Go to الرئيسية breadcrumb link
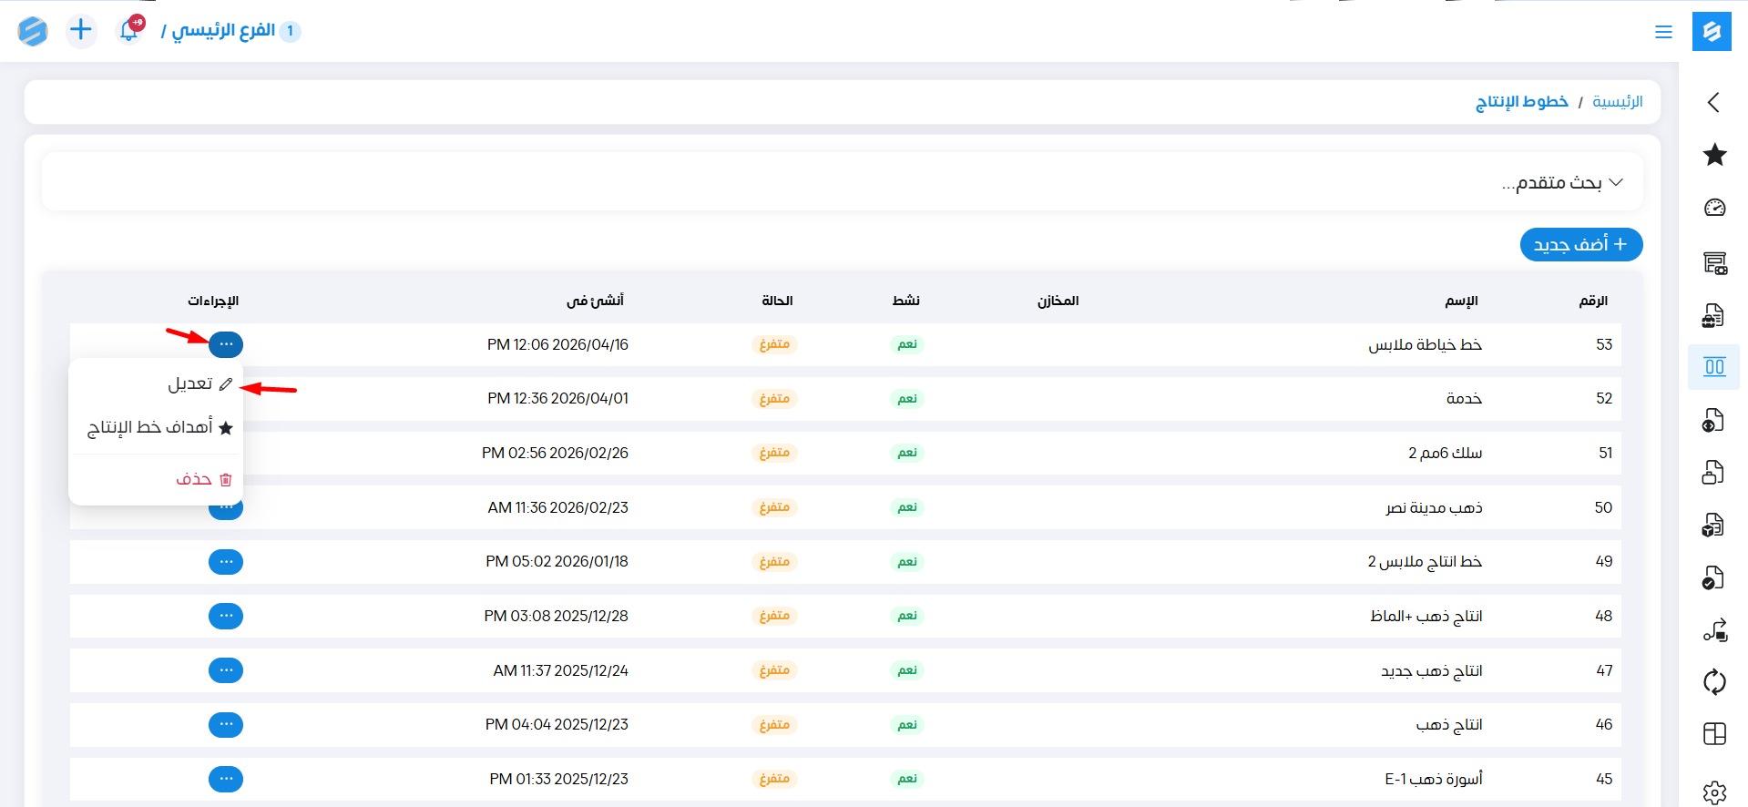Viewport: 1748px width, 807px height. [1617, 102]
